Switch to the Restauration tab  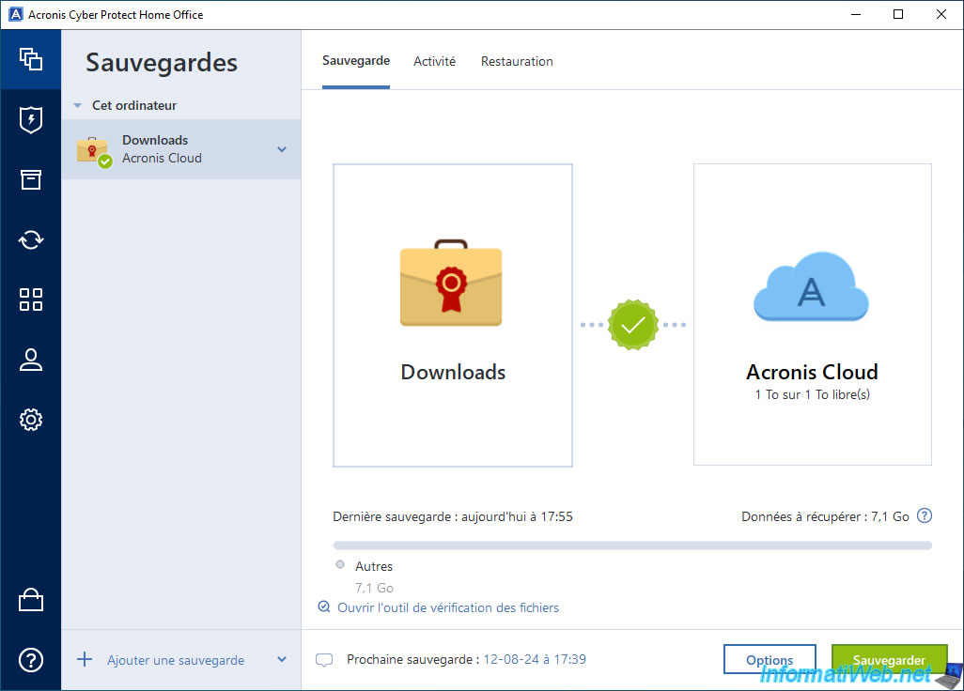[517, 61]
